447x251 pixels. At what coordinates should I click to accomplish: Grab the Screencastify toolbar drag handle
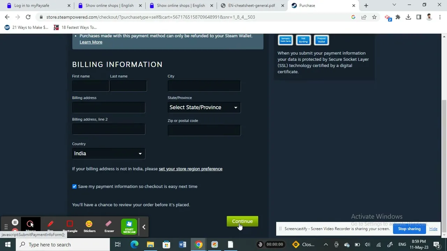click(6, 227)
